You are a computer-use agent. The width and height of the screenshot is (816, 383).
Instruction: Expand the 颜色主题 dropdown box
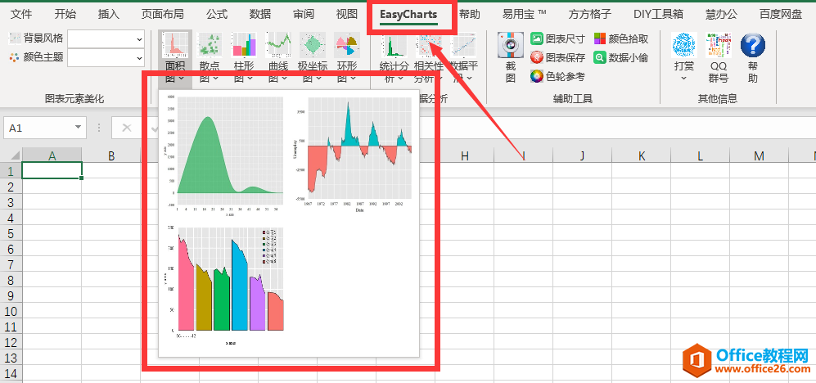pos(138,57)
